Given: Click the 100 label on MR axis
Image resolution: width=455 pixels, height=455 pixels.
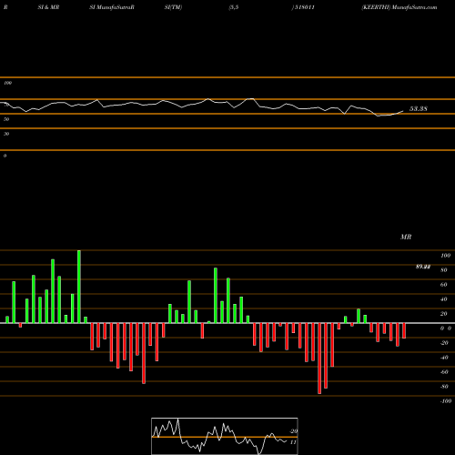Looking at the screenshot, I should point(446,256).
